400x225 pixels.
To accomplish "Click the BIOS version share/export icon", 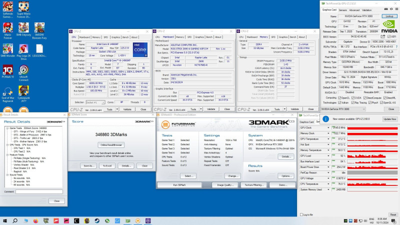I will (x=383, y=36).
